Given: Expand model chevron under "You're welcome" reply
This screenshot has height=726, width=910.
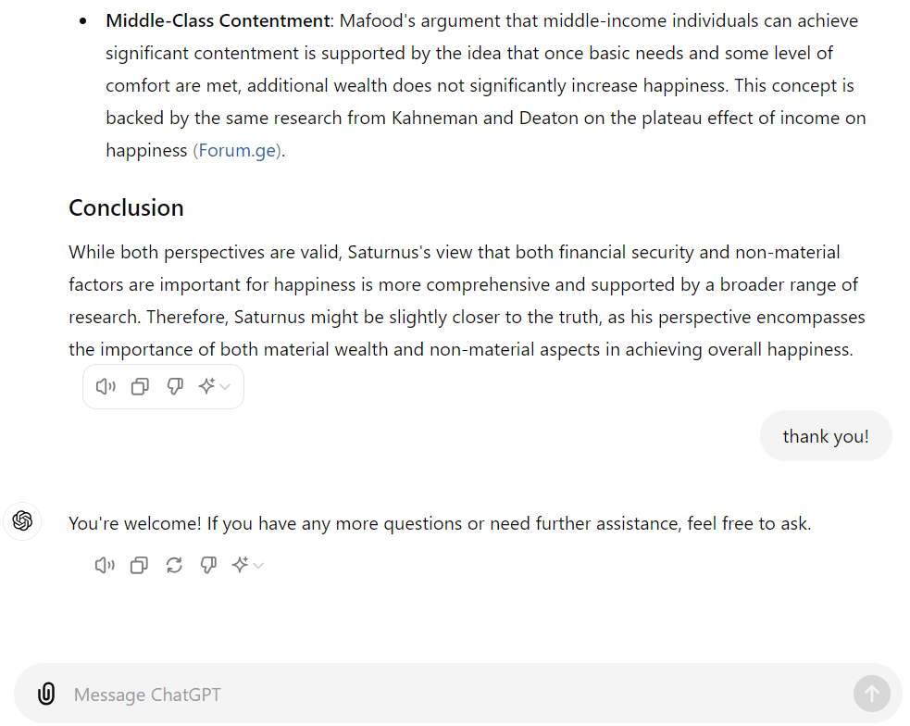Looking at the screenshot, I should click(x=259, y=565).
